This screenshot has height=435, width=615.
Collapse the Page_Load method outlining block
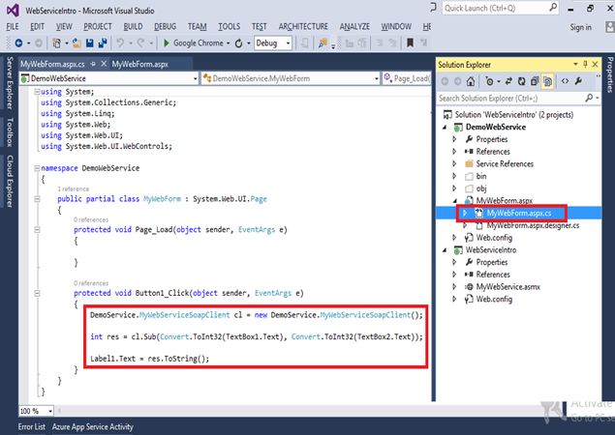pyautogui.click(x=37, y=230)
